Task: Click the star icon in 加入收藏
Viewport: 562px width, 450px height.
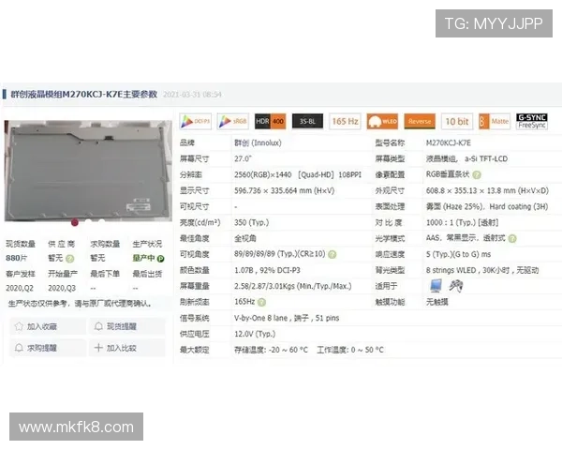Action: (x=19, y=326)
